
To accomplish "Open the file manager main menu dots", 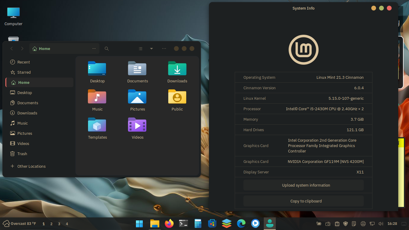I will point(164,49).
